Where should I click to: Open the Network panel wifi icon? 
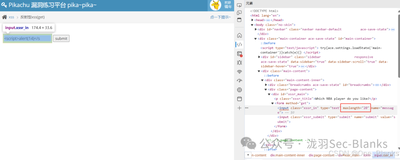click(239, 72)
